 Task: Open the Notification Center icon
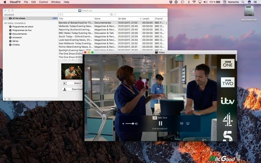click(x=255, y=2)
